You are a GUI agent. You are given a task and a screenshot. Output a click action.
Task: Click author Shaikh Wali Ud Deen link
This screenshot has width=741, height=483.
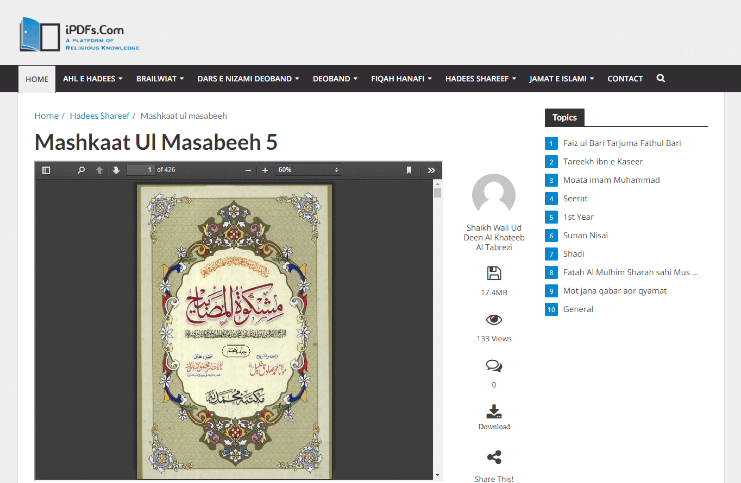(494, 238)
